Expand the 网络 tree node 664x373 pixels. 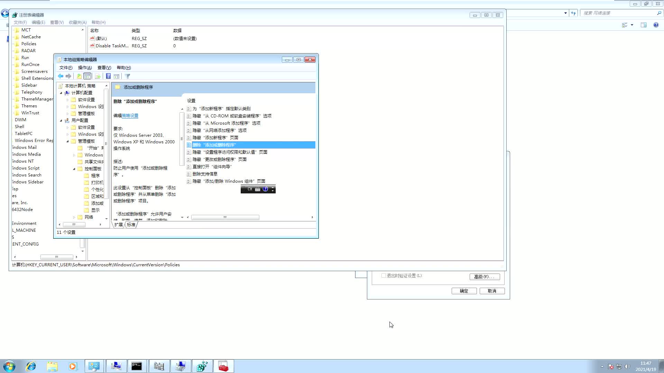pos(74,217)
